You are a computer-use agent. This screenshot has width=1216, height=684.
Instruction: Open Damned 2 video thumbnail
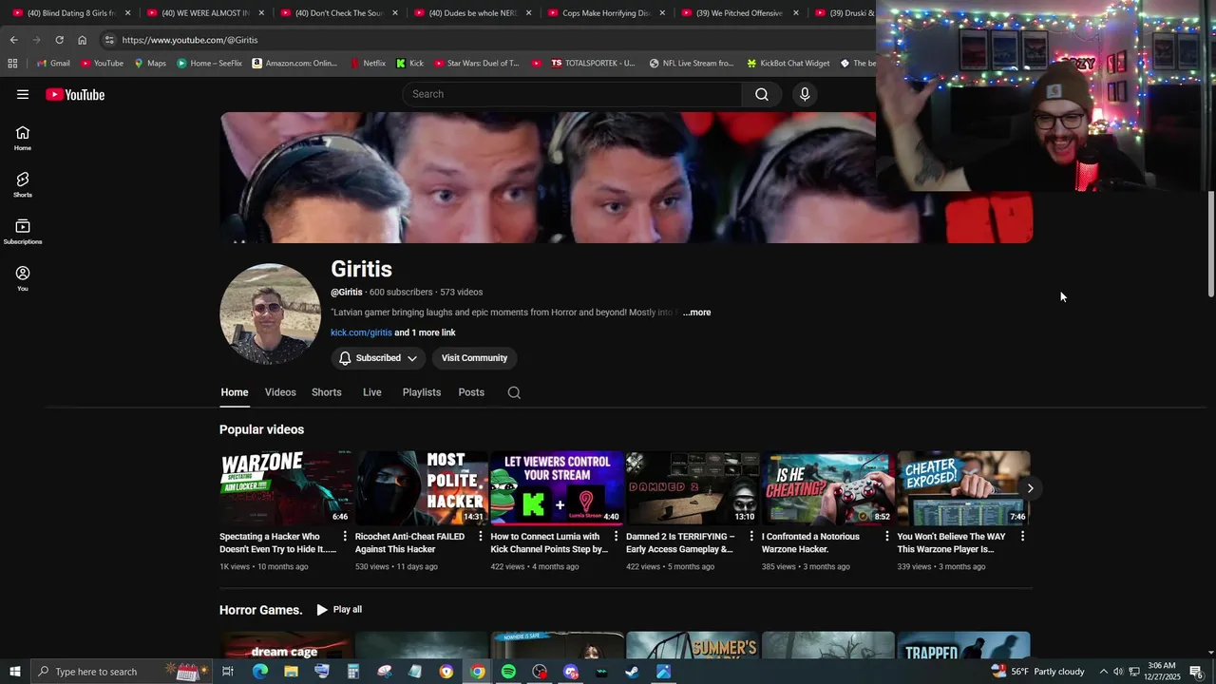(692, 487)
